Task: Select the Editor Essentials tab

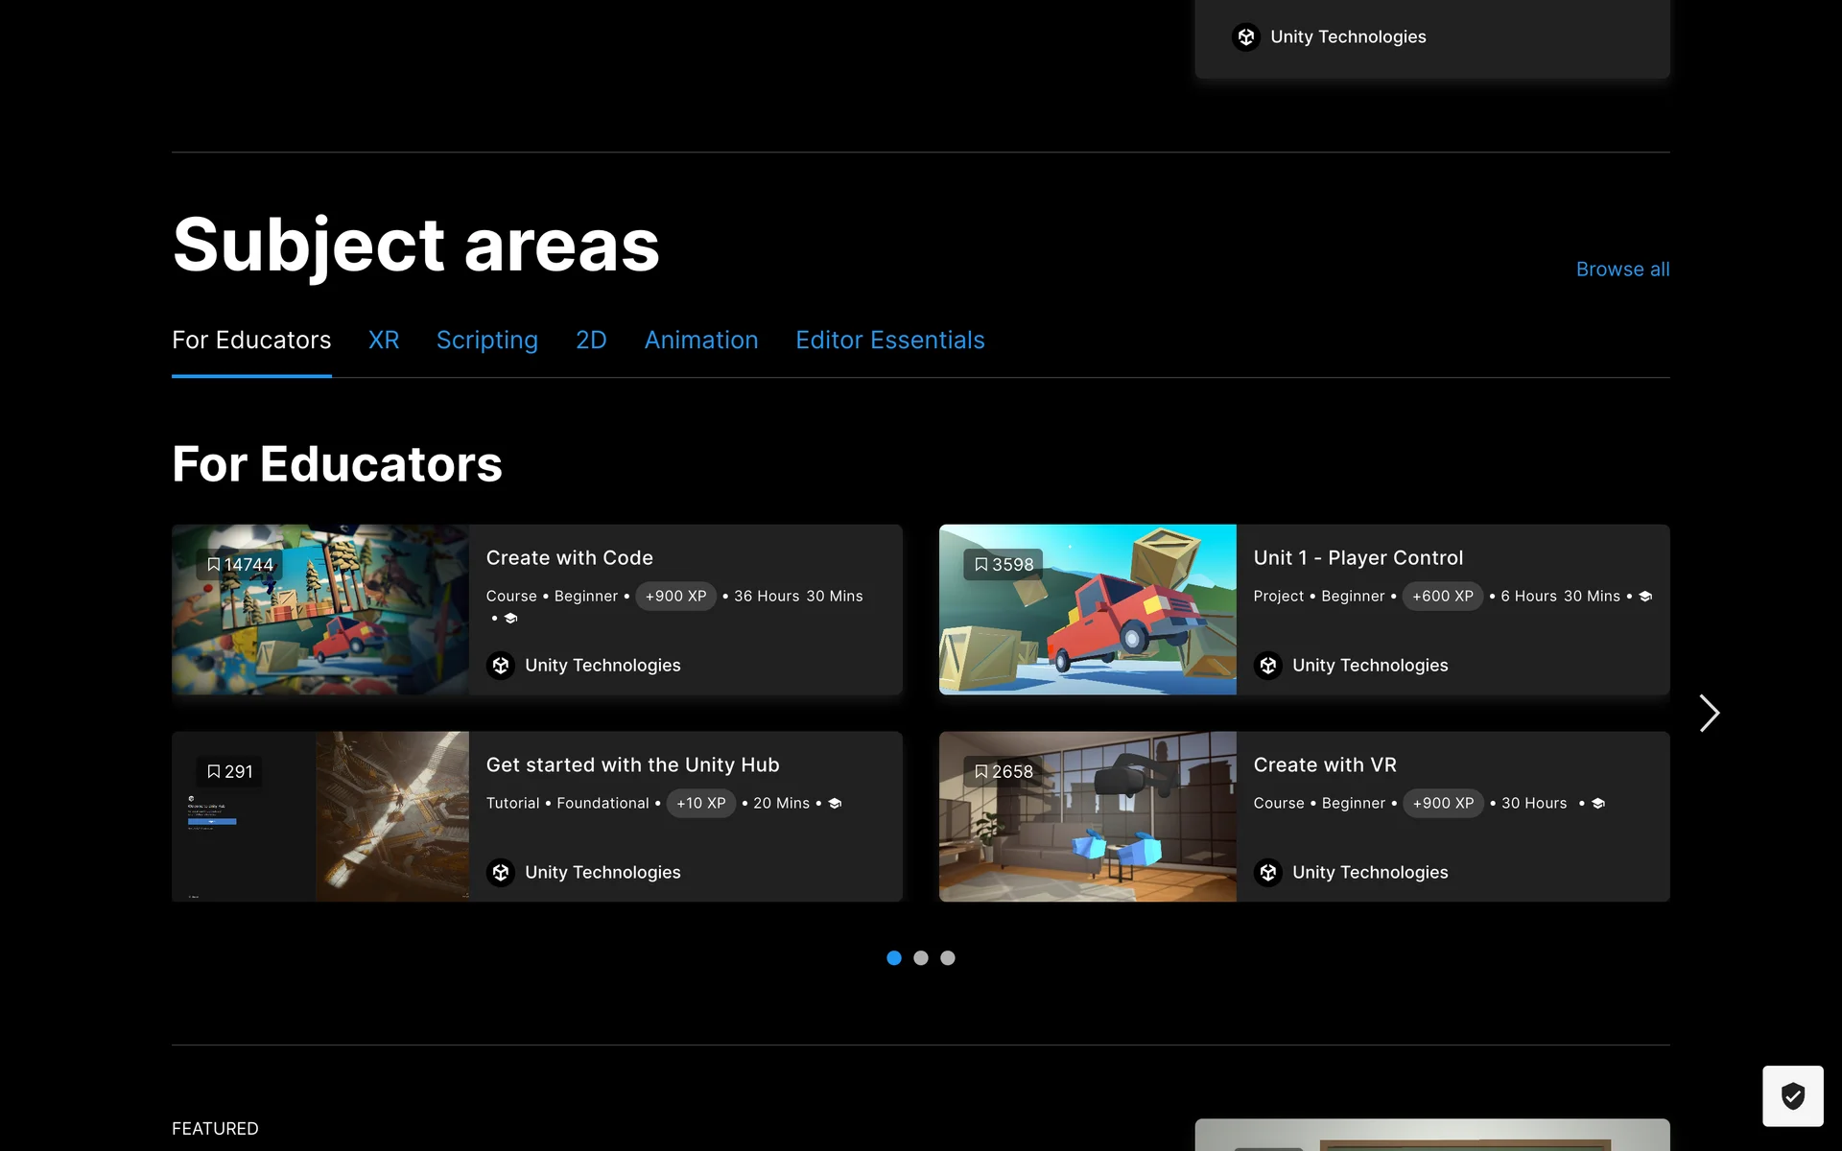Action: coord(890,341)
